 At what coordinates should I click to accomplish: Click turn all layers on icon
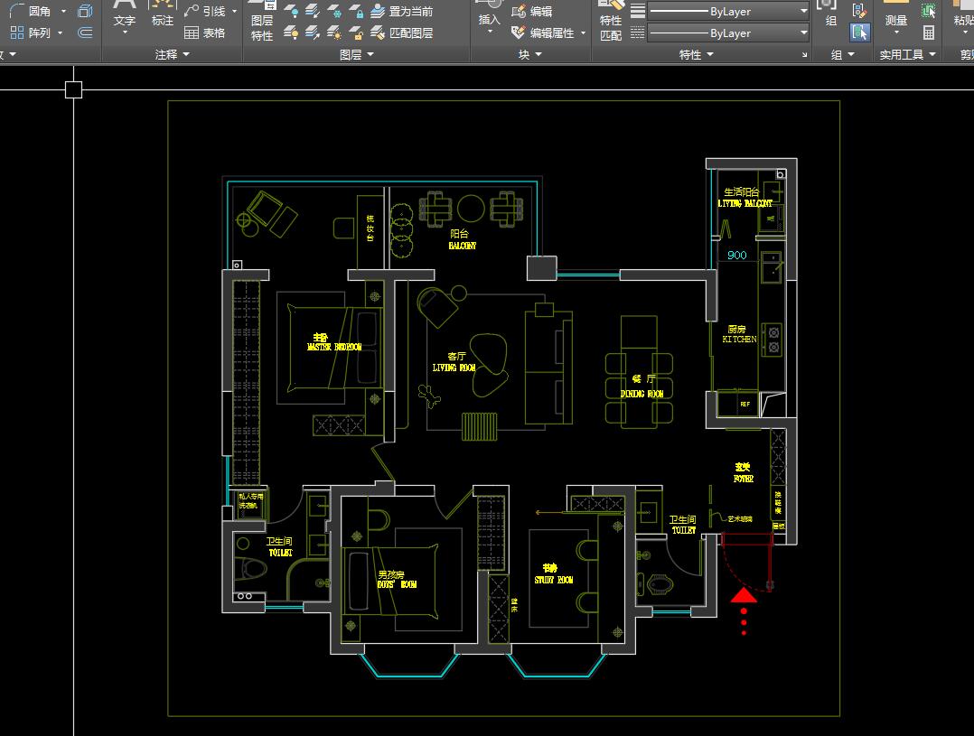291,33
